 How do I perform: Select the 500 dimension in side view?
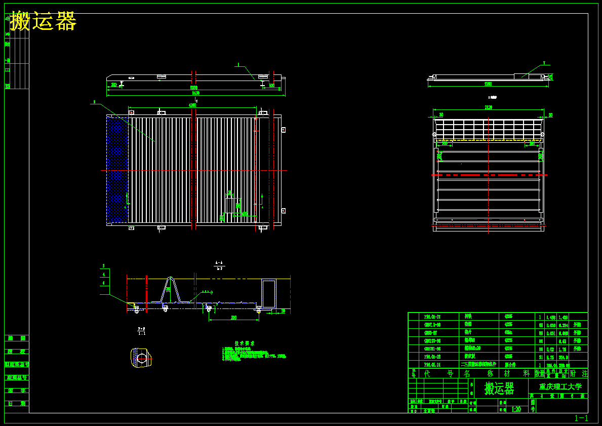tap(272, 85)
